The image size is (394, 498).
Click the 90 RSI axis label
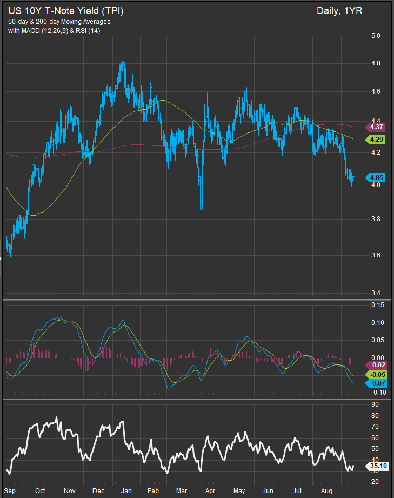click(x=375, y=403)
